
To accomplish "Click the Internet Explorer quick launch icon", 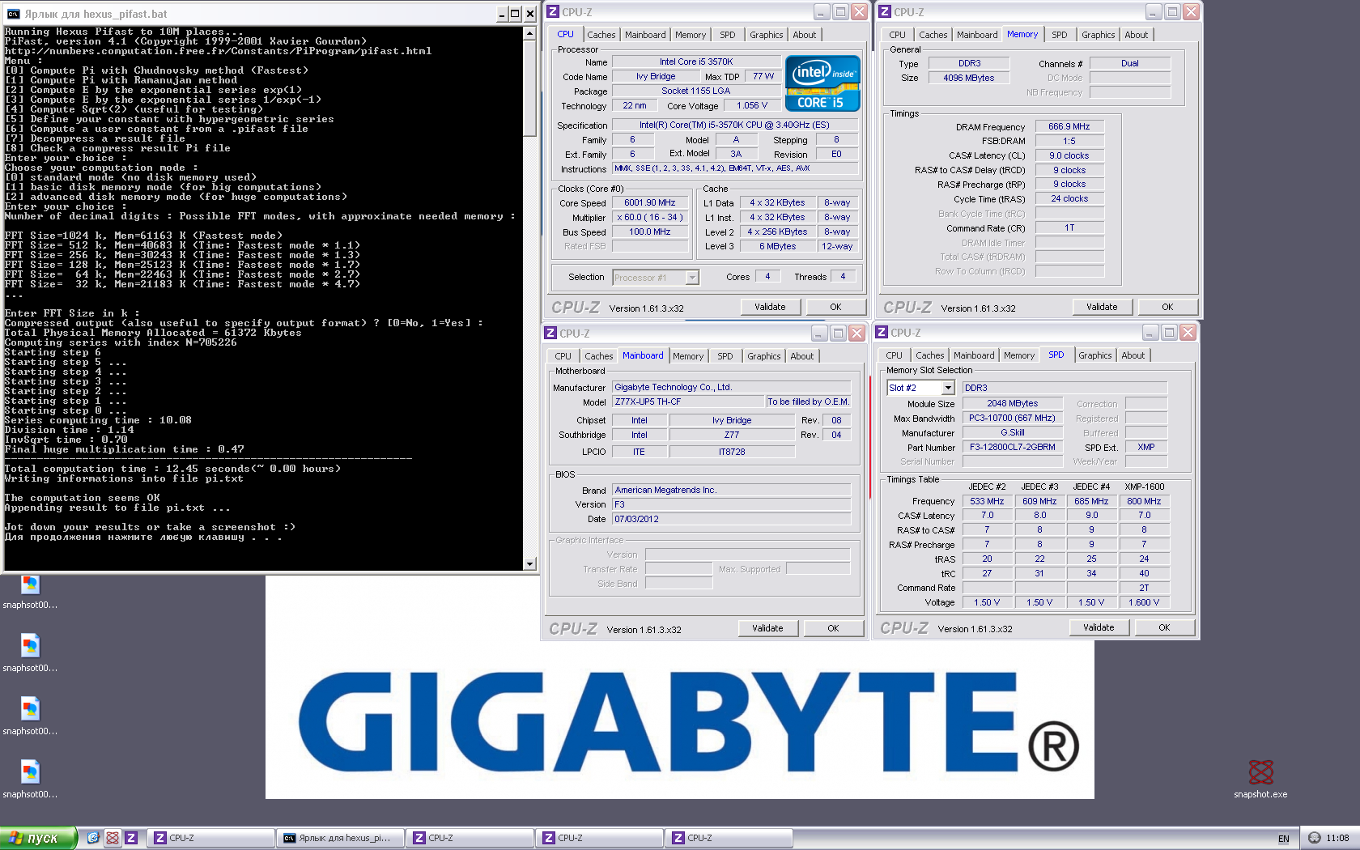I will [x=93, y=838].
